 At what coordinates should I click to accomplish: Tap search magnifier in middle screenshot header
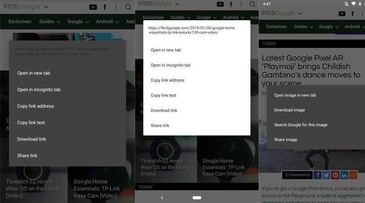click(252, 4)
